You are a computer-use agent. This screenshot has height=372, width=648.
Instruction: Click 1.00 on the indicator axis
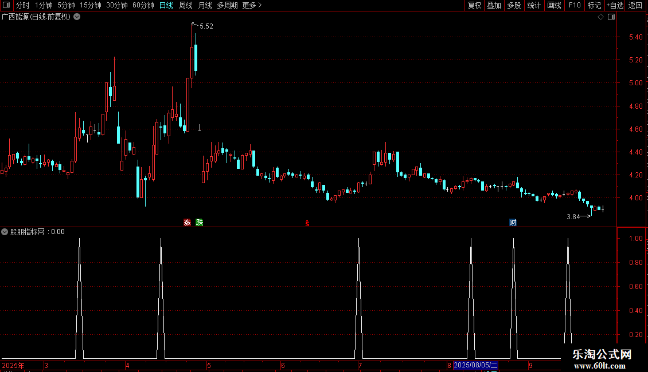click(x=635, y=239)
